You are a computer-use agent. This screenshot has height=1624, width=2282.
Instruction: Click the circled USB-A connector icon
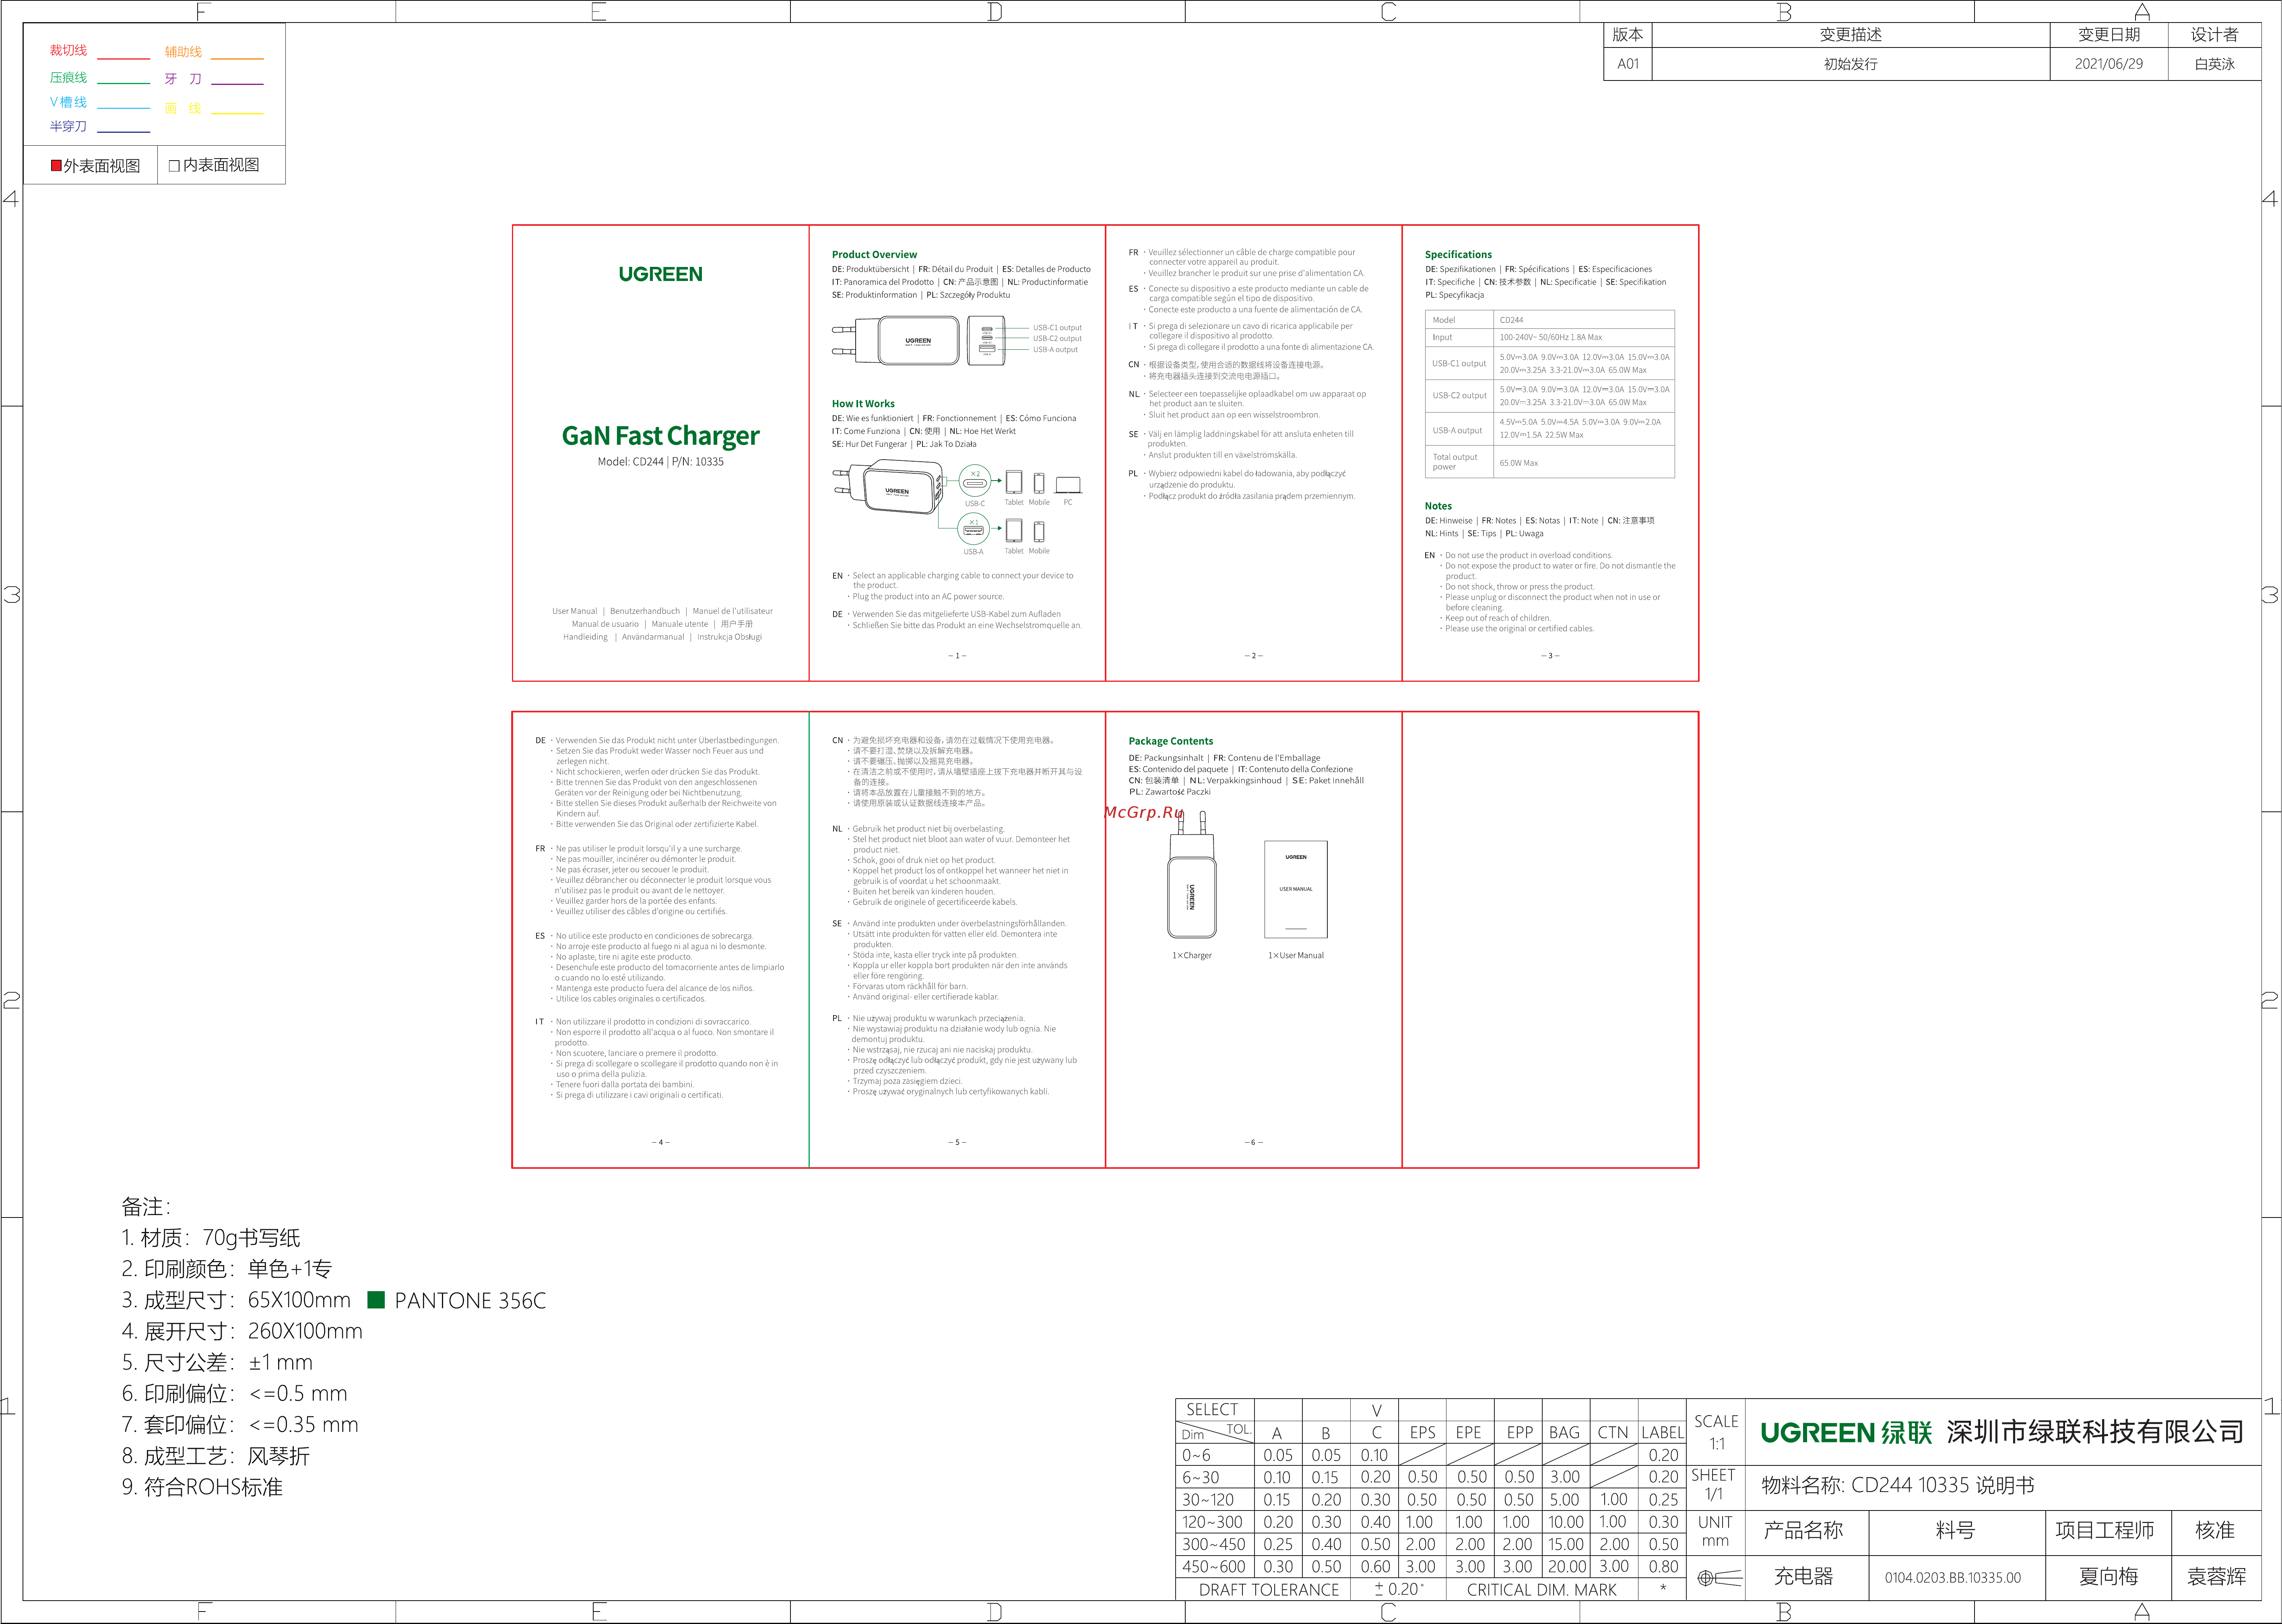coord(974,529)
